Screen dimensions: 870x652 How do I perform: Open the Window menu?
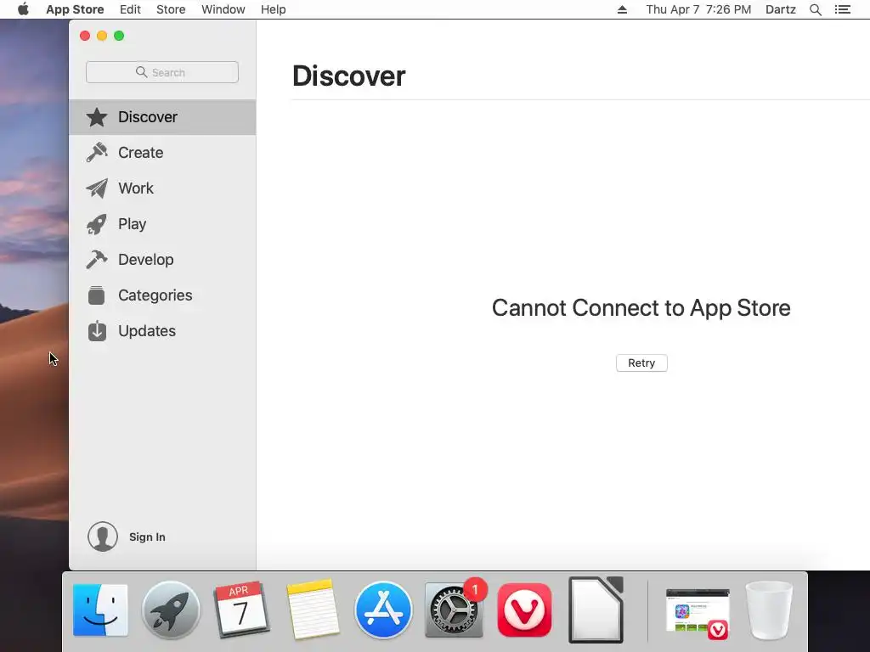[x=223, y=9]
